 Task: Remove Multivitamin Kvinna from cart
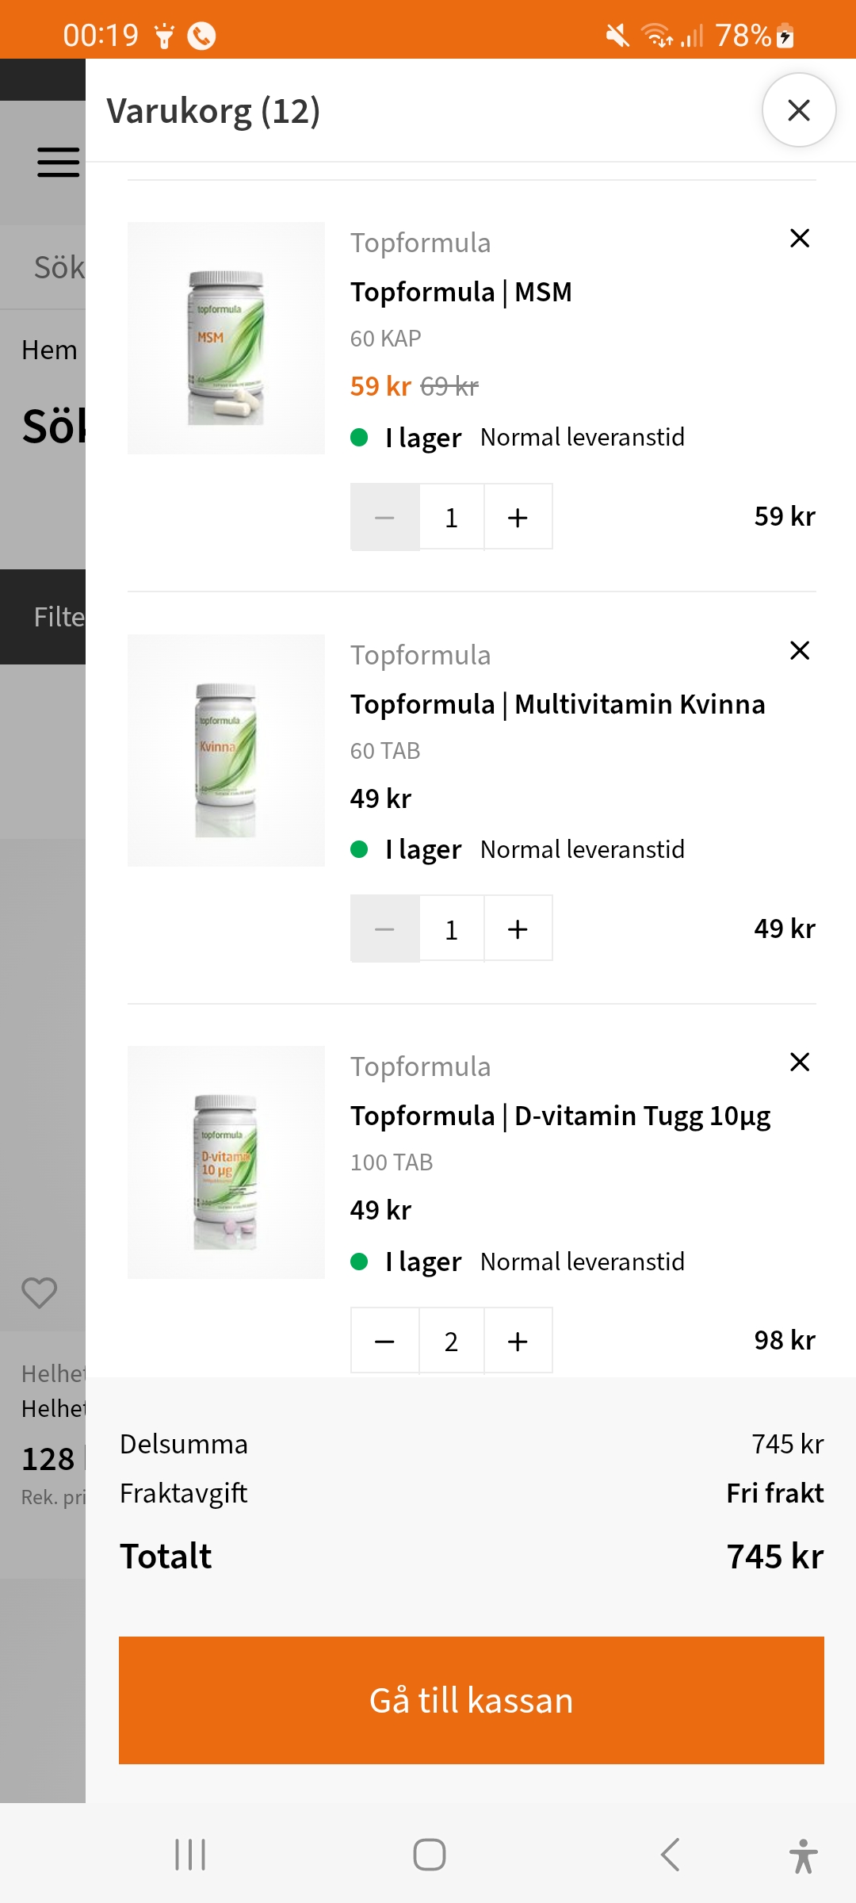click(800, 650)
